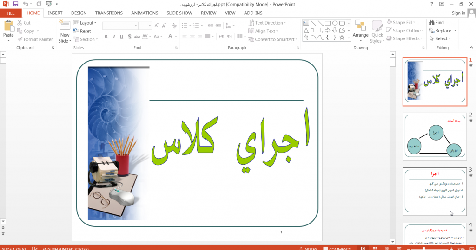The image size is (476, 250).
Task: Click Shape Effects button
Action: [x=405, y=38]
